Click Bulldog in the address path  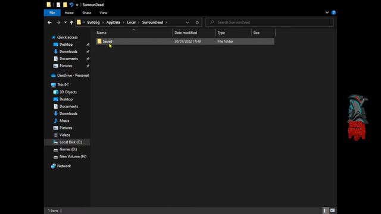click(93, 23)
